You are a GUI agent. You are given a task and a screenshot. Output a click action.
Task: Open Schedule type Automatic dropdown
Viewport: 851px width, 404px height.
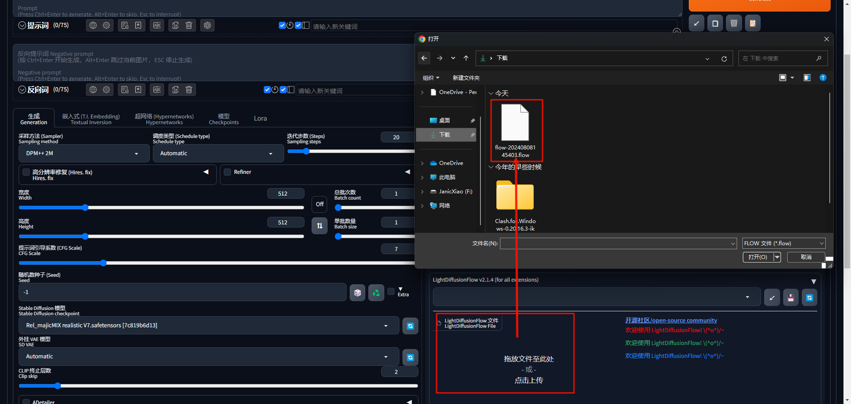pos(218,153)
